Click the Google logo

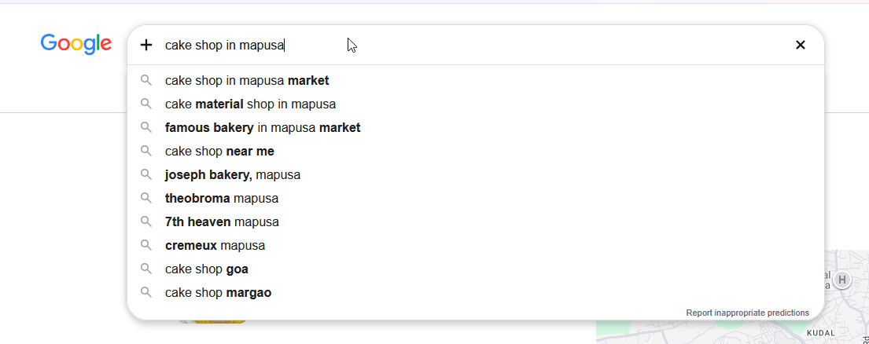76,44
